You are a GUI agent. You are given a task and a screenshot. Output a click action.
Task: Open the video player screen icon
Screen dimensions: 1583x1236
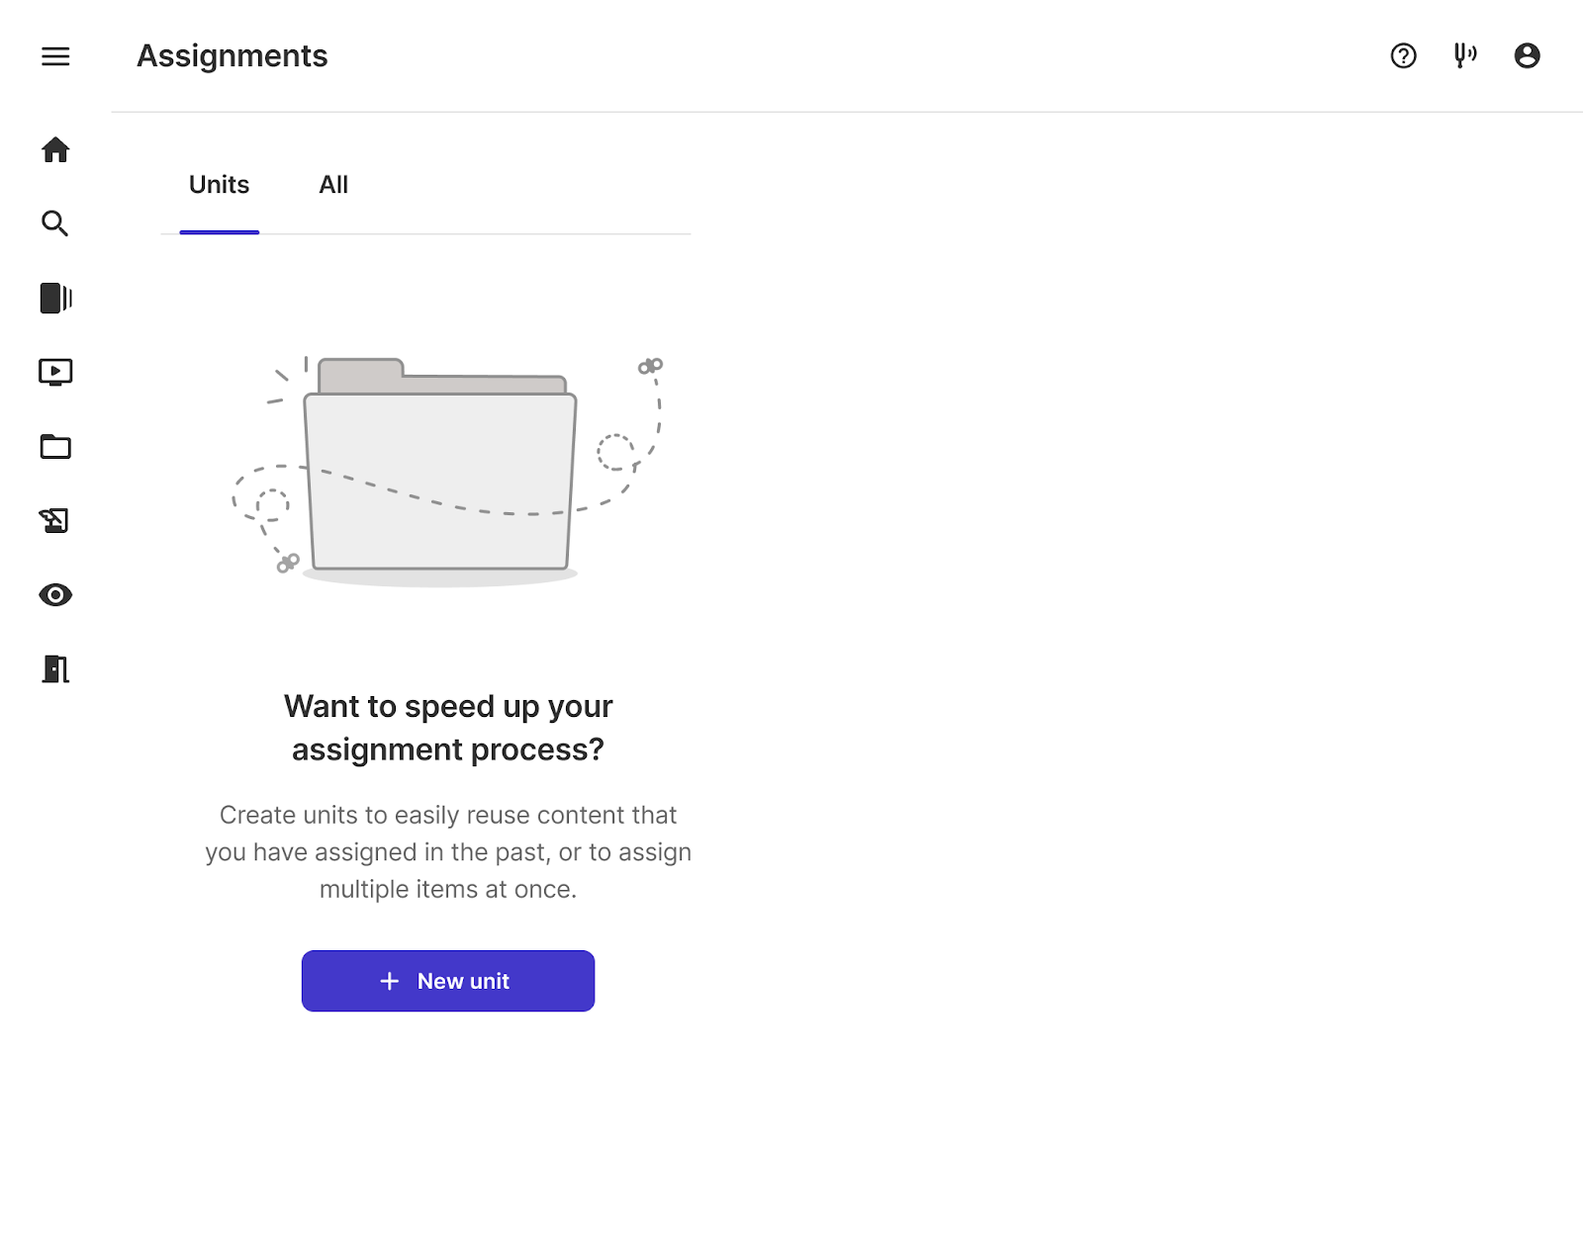[x=55, y=372]
